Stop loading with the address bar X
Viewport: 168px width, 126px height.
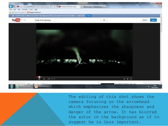pyautogui.click(x=56, y=6)
